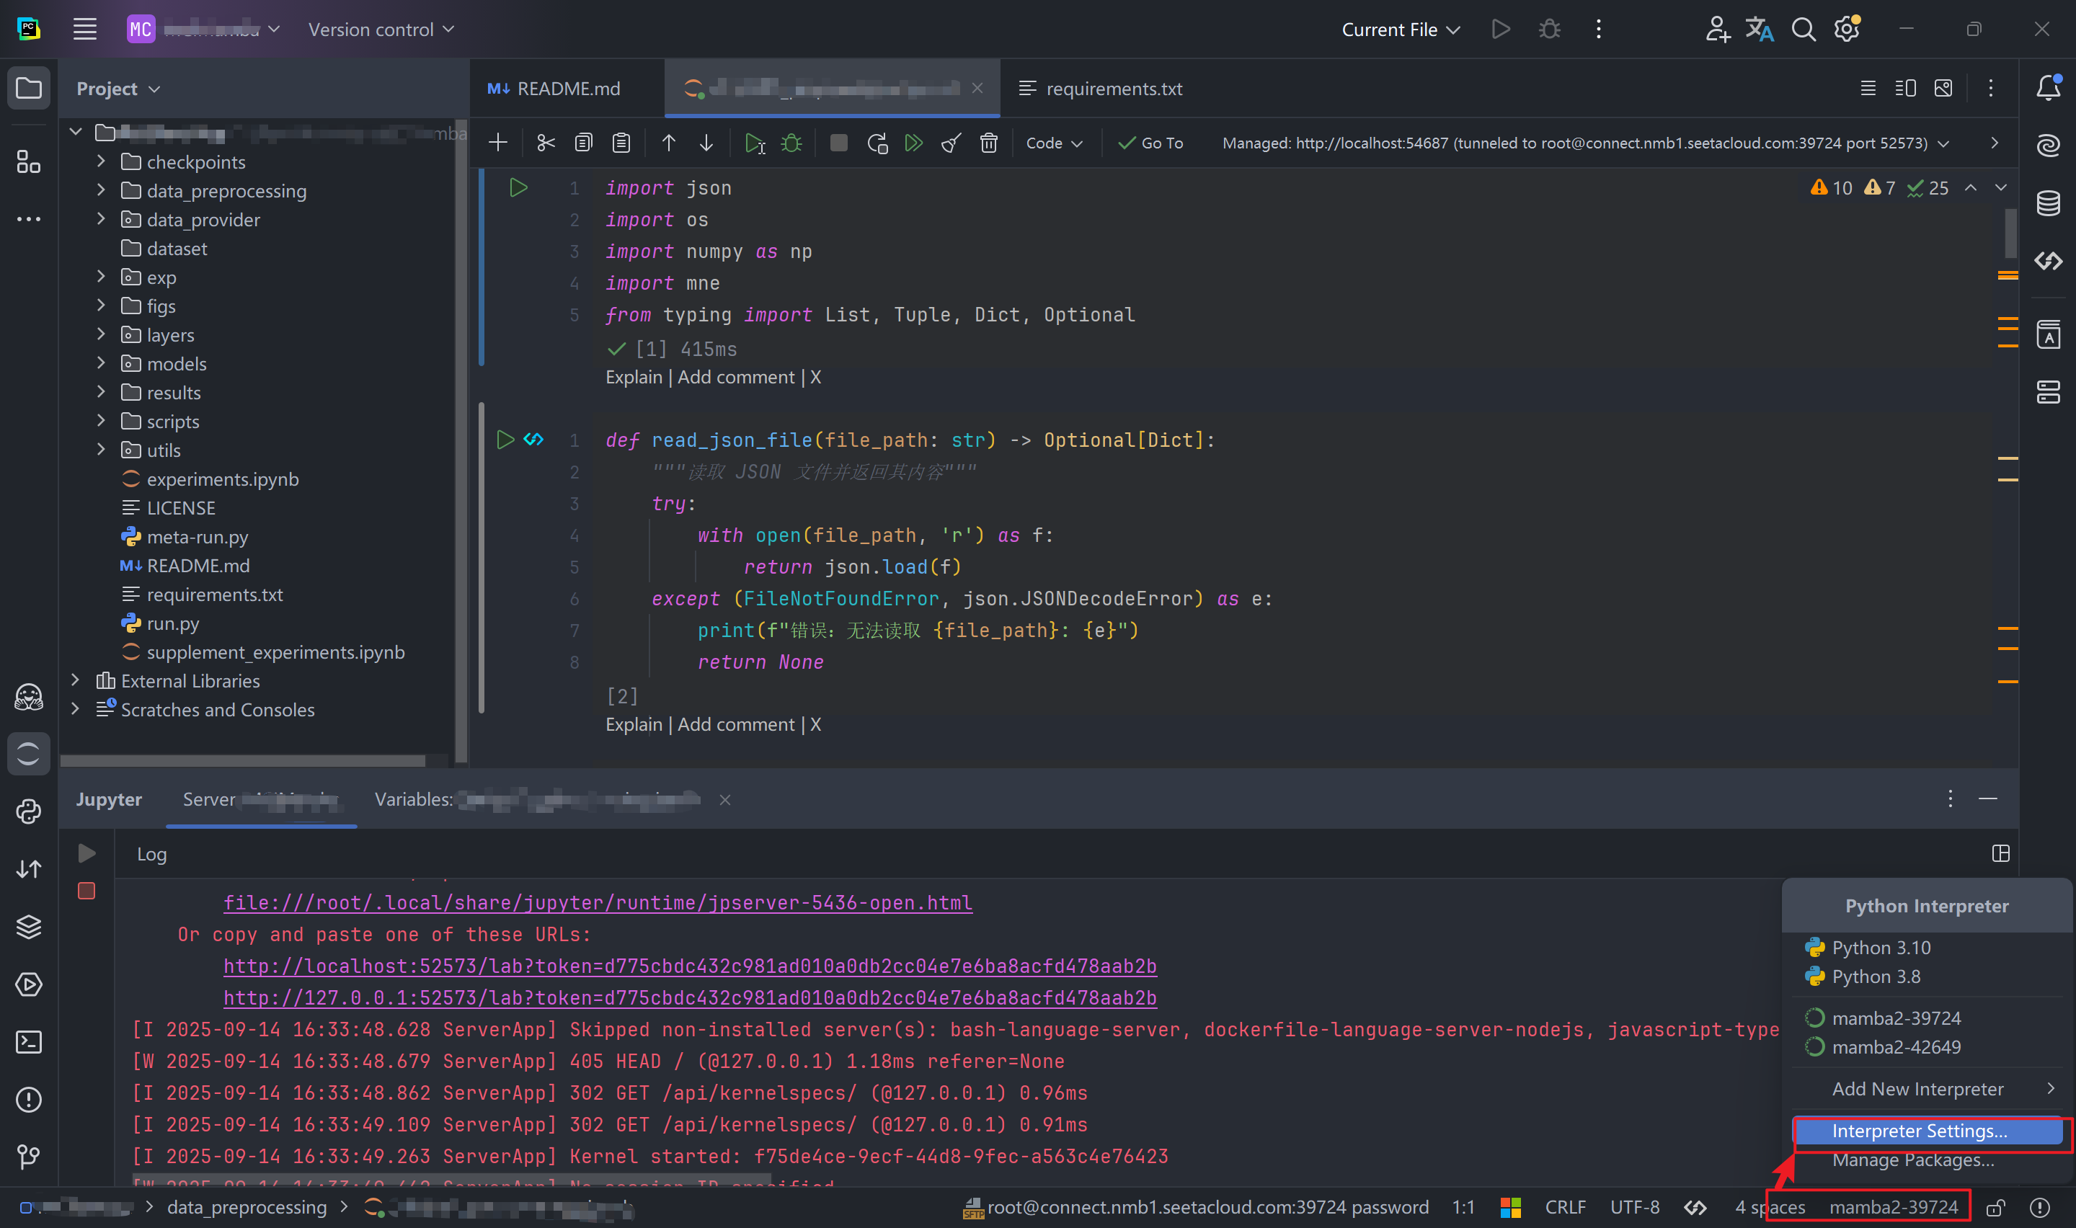Interrupt kernel with stop square icon
The height and width of the screenshot is (1228, 2076).
[838, 143]
